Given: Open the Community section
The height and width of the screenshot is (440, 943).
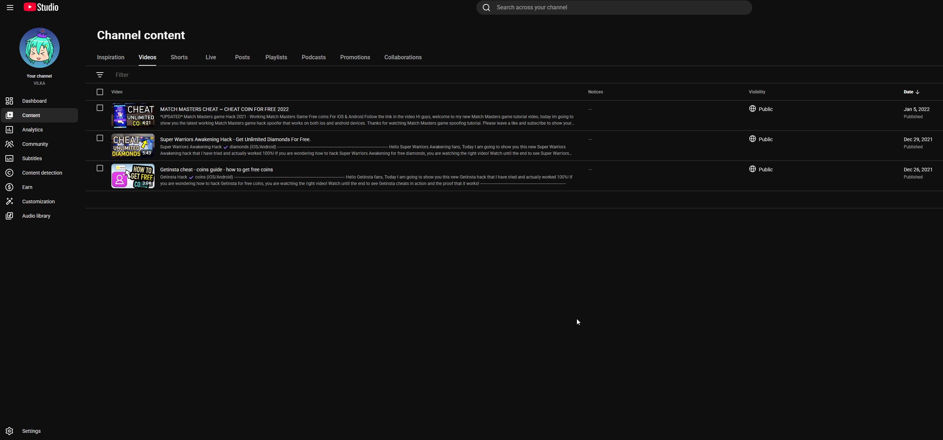Looking at the screenshot, I should [x=40, y=144].
